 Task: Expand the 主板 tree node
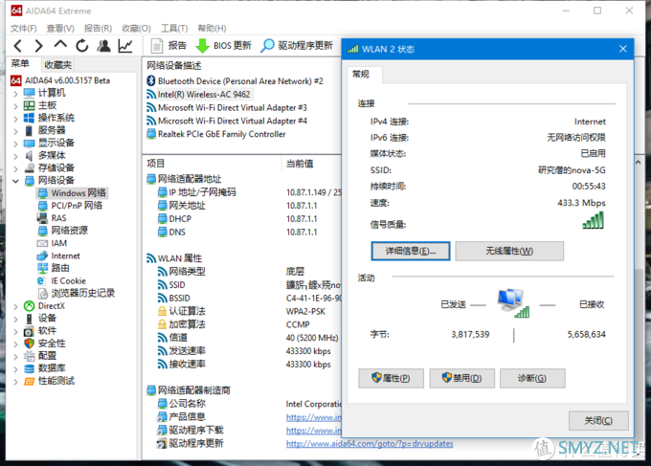coord(15,106)
